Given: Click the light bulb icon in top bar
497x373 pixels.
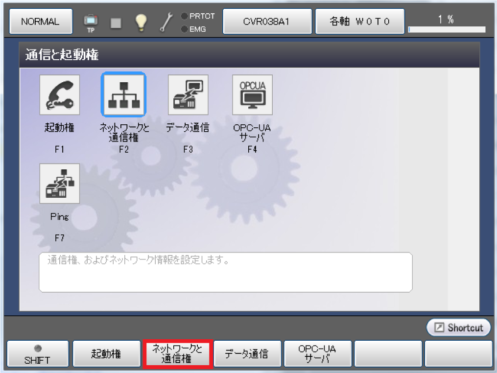Looking at the screenshot, I should click(142, 22).
